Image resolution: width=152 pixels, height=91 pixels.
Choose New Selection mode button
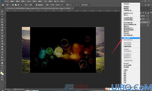point(13,5)
